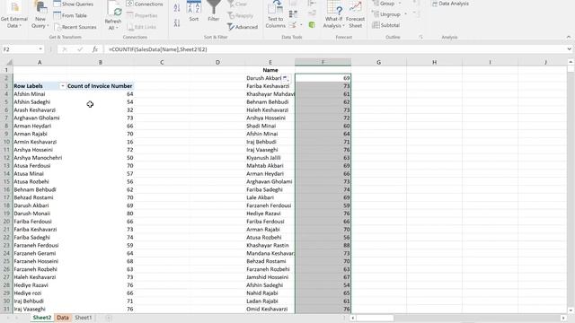Click the Relationships icon

(x=312, y=14)
